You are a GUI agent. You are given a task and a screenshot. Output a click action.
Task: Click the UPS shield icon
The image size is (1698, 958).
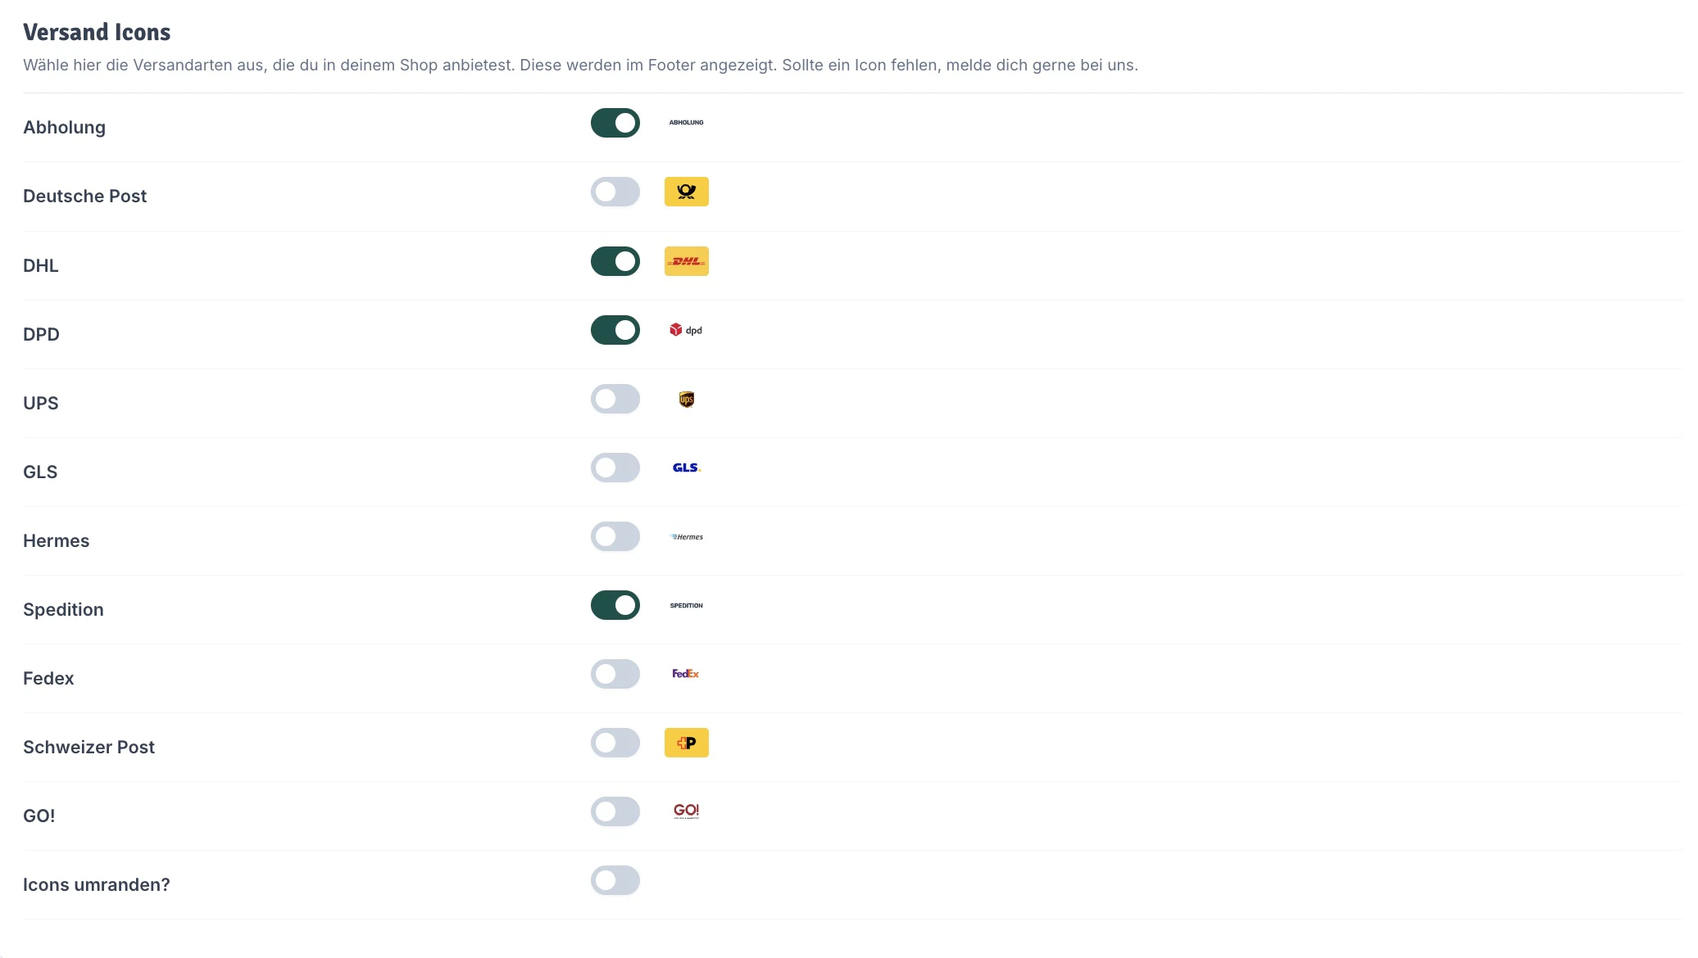point(686,400)
